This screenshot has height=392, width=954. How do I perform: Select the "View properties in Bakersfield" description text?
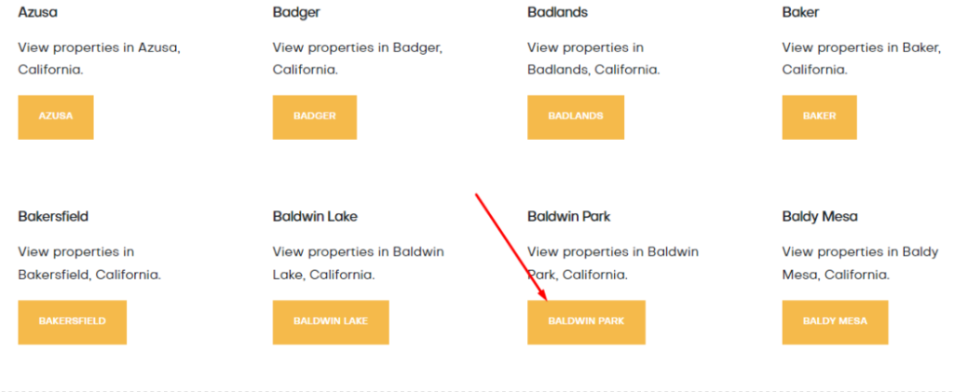(x=89, y=263)
